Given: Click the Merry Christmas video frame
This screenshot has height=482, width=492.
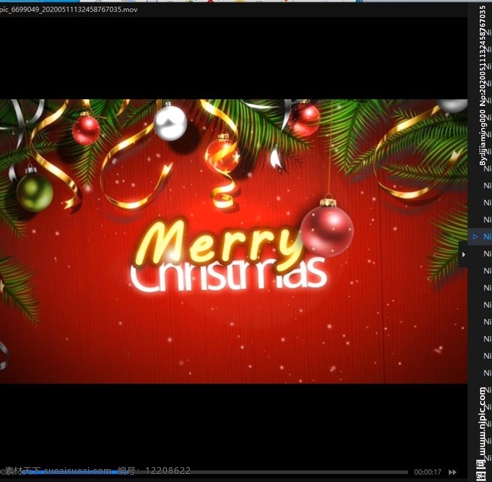Looking at the screenshot, I should click(x=234, y=241).
